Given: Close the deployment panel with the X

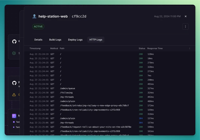Looking at the screenshot, I should (x=186, y=16).
